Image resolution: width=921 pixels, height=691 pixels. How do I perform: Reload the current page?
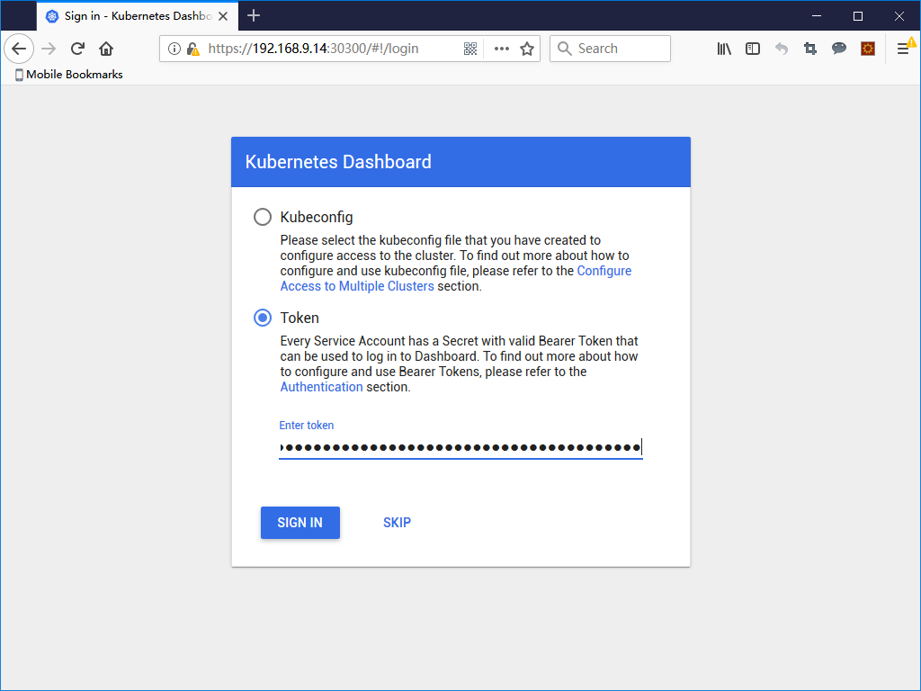point(77,49)
